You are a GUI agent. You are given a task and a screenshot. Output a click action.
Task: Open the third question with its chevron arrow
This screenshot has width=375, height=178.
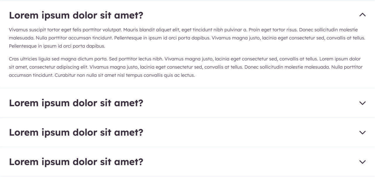(362, 132)
